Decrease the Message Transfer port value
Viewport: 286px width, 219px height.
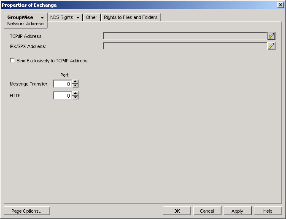point(76,86)
